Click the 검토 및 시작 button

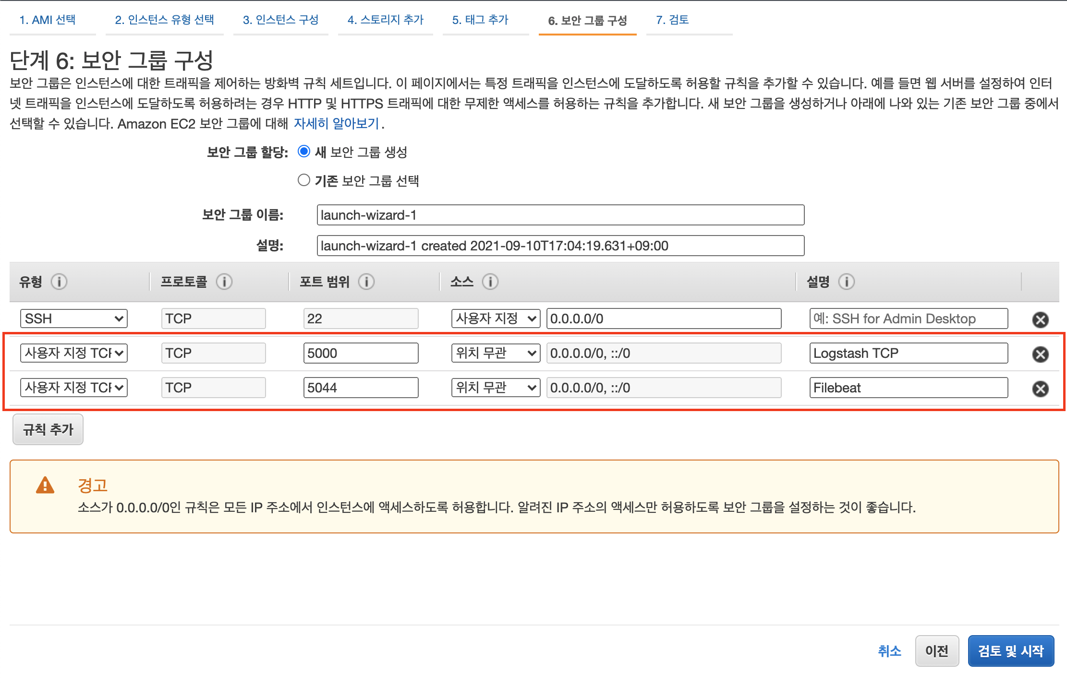[1010, 651]
